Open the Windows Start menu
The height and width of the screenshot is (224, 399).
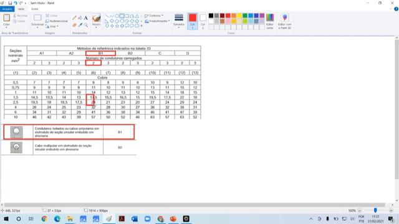pyautogui.click(x=6, y=218)
